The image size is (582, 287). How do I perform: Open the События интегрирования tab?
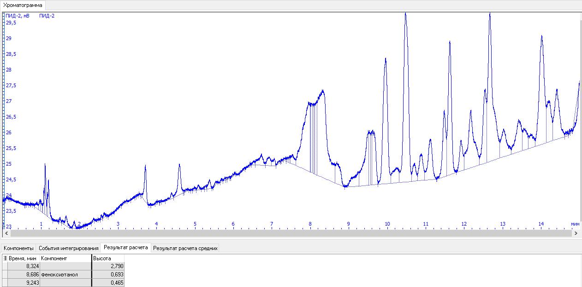click(68, 248)
